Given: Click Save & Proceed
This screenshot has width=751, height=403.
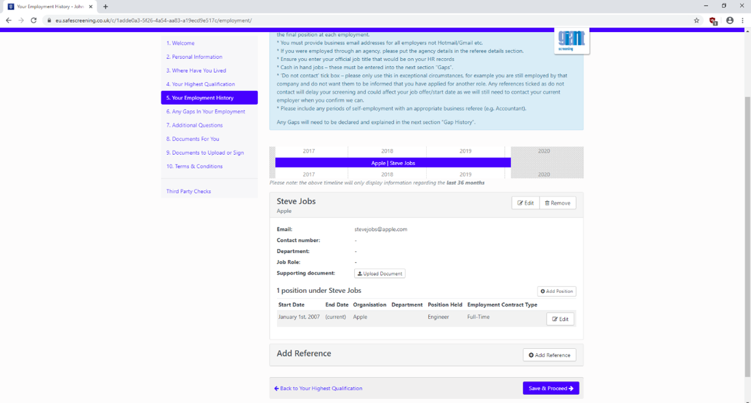Looking at the screenshot, I should [x=551, y=388].
